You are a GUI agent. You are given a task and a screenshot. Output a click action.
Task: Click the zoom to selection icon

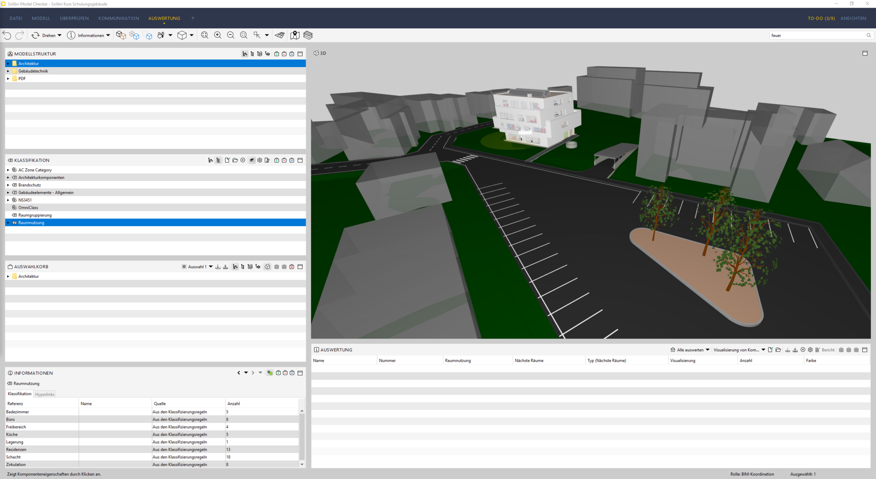[244, 35]
